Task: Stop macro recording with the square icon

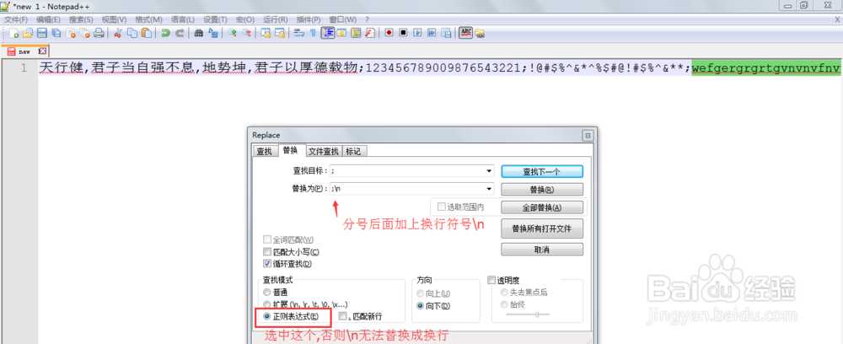Action: click(403, 33)
